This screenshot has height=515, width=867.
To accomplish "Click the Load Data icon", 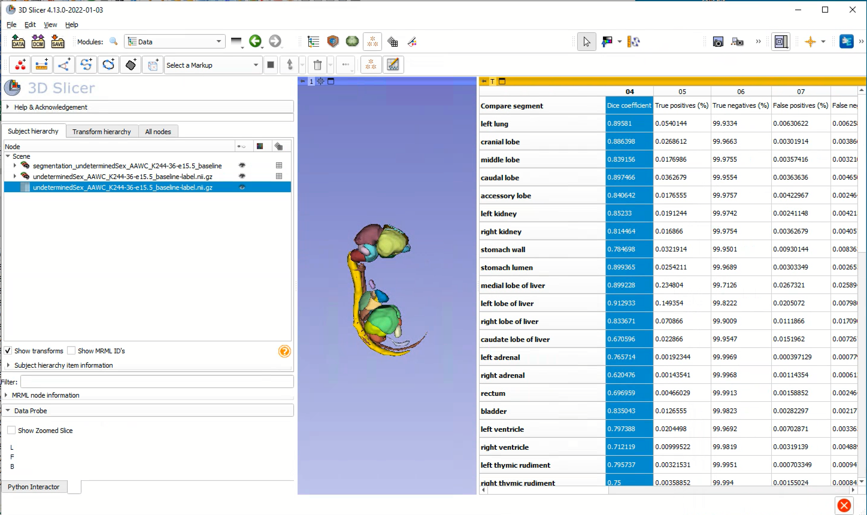I will [18, 41].
